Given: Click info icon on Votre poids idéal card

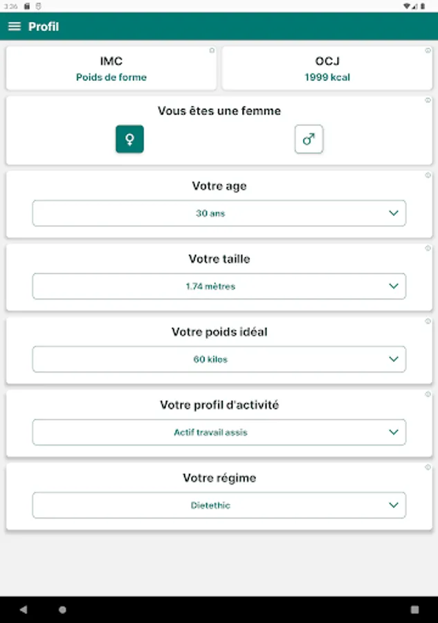Looking at the screenshot, I should coord(428,321).
